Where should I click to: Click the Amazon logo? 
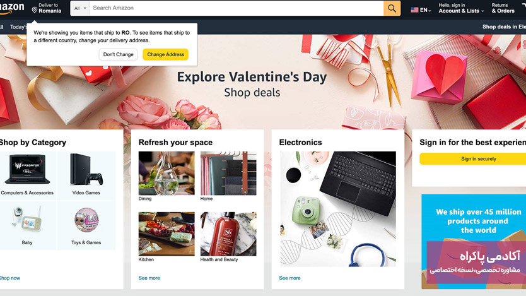[x=12, y=8]
